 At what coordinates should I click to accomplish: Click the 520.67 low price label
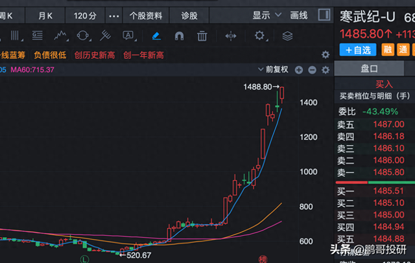[x=139, y=255]
